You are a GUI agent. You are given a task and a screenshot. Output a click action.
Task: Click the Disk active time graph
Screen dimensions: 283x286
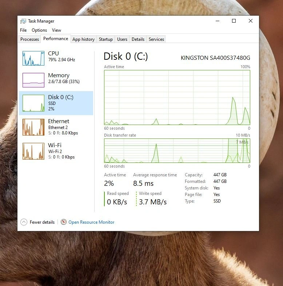(x=177, y=97)
